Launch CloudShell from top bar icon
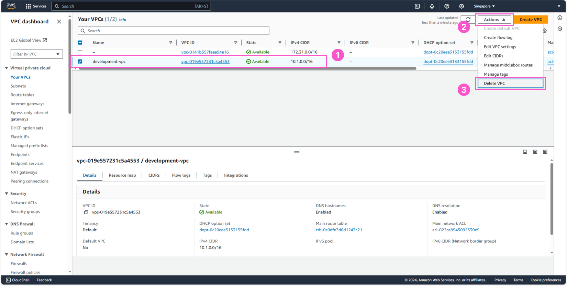This screenshot has width=567, height=286. (x=417, y=6)
